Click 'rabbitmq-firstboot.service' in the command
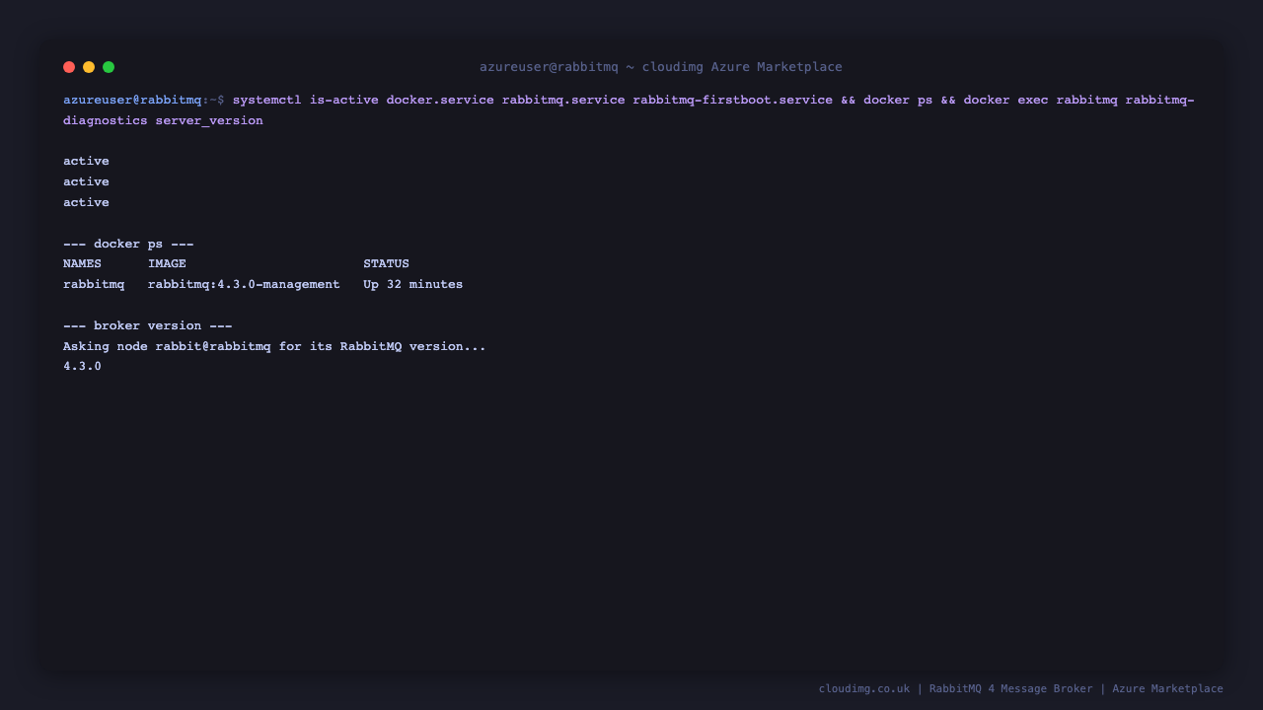The width and height of the screenshot is (1263, 710). 733,100
